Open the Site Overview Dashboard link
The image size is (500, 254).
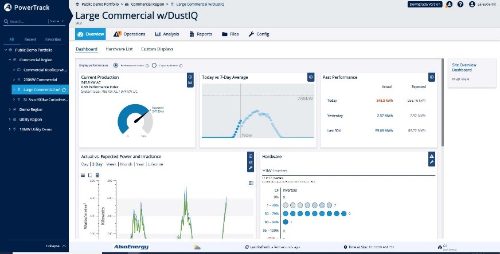tap(464, 68)
